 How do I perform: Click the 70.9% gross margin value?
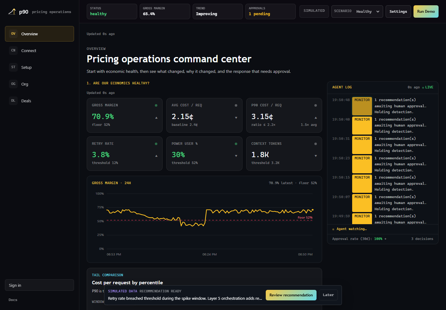pyautogui.click(x=103, y=117)
